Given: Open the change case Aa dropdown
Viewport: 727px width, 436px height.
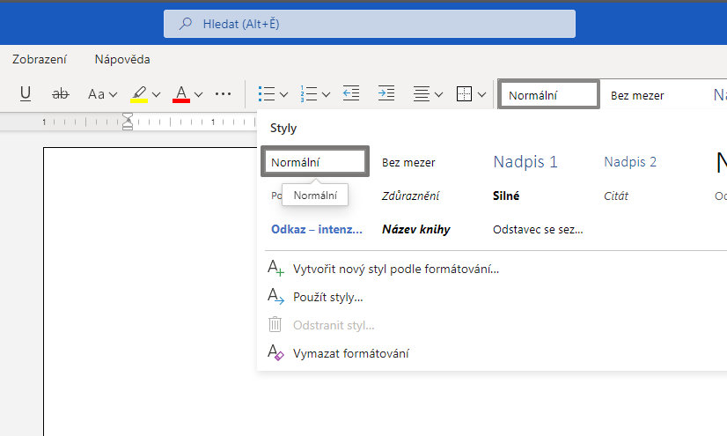Looking at the screenshot, I should (101, 93).
